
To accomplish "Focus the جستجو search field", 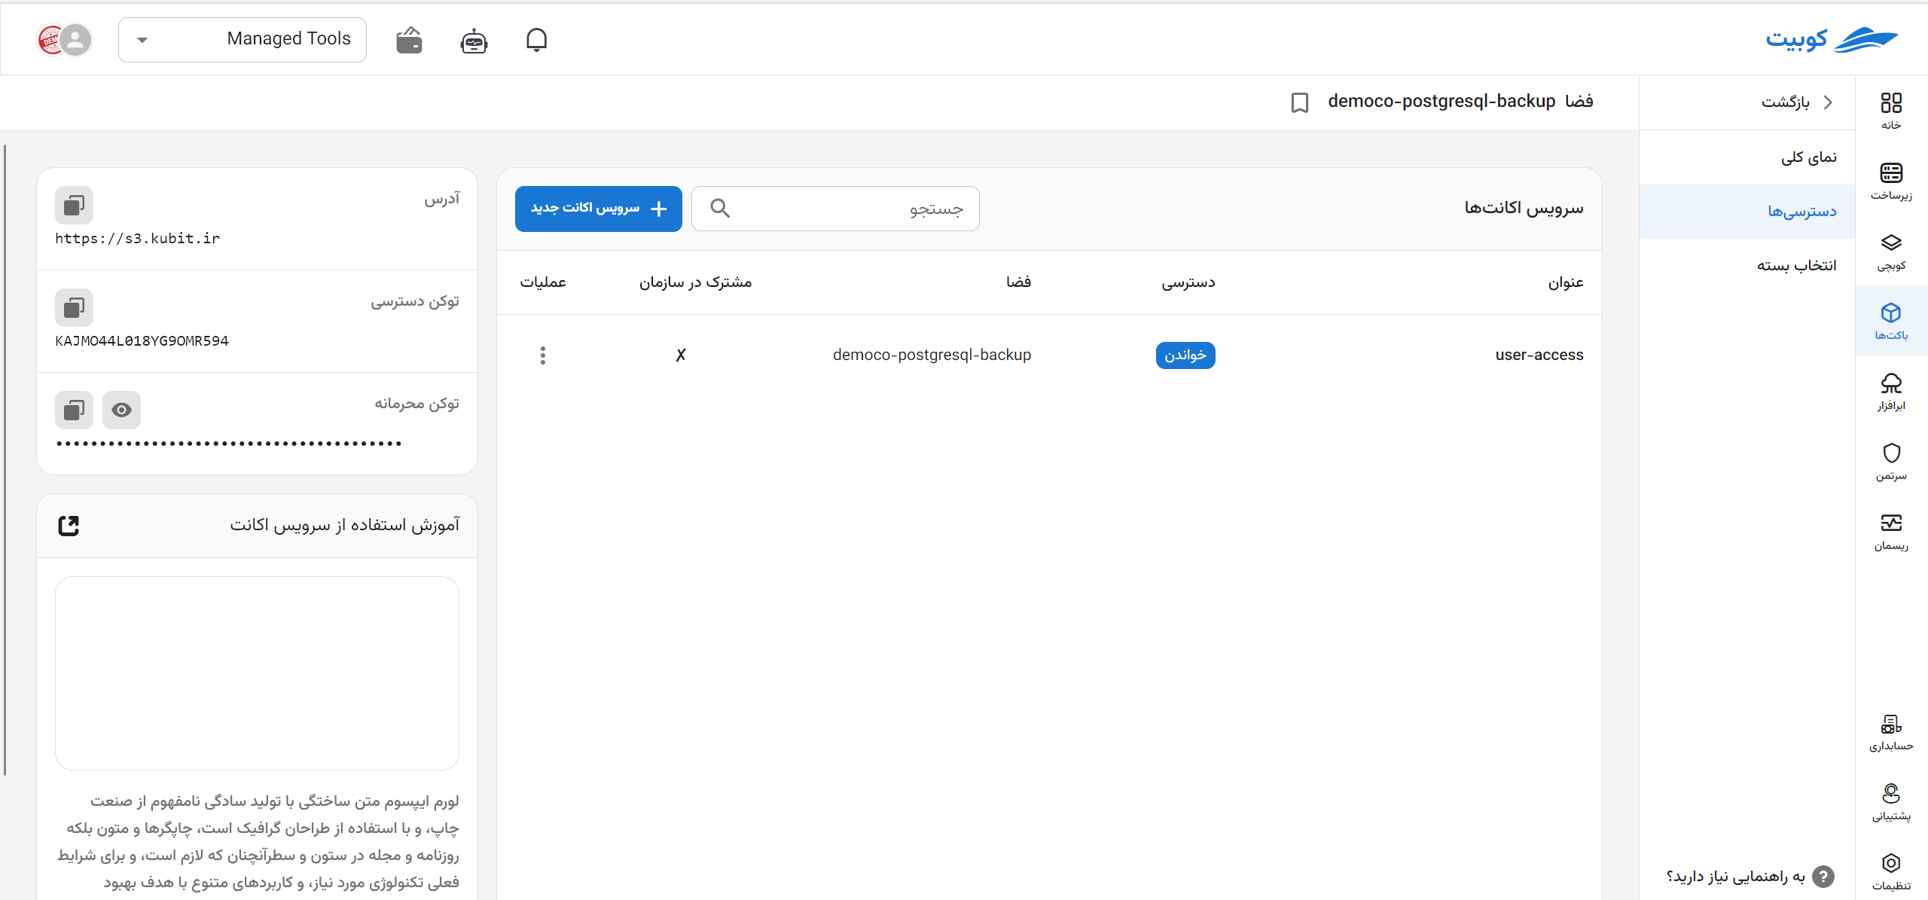I will pos(835,209).
